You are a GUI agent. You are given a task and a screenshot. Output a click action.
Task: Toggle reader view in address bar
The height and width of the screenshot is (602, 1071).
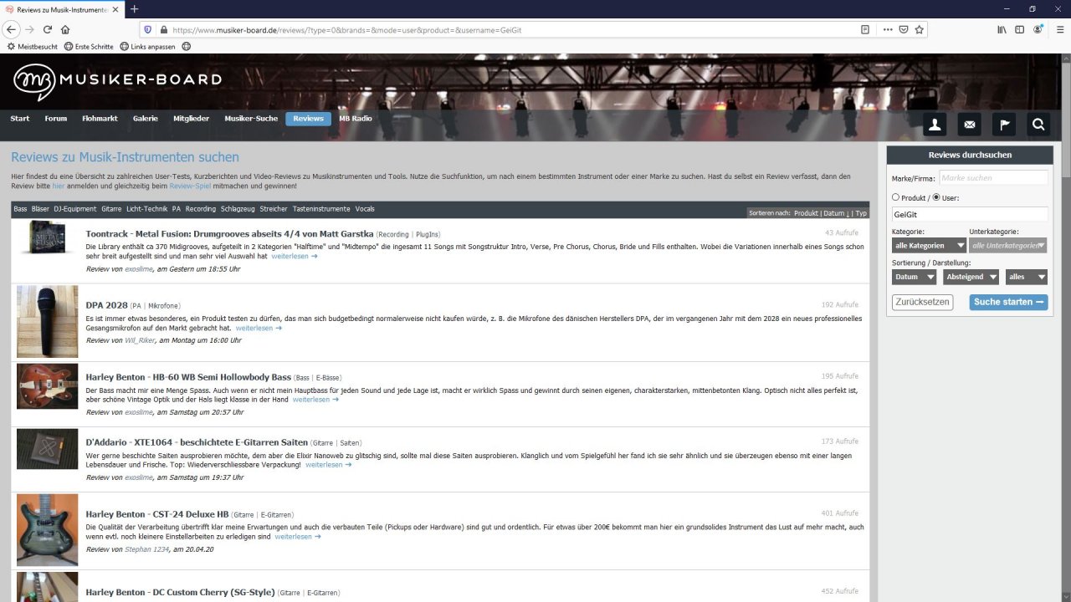pos(865,29)
